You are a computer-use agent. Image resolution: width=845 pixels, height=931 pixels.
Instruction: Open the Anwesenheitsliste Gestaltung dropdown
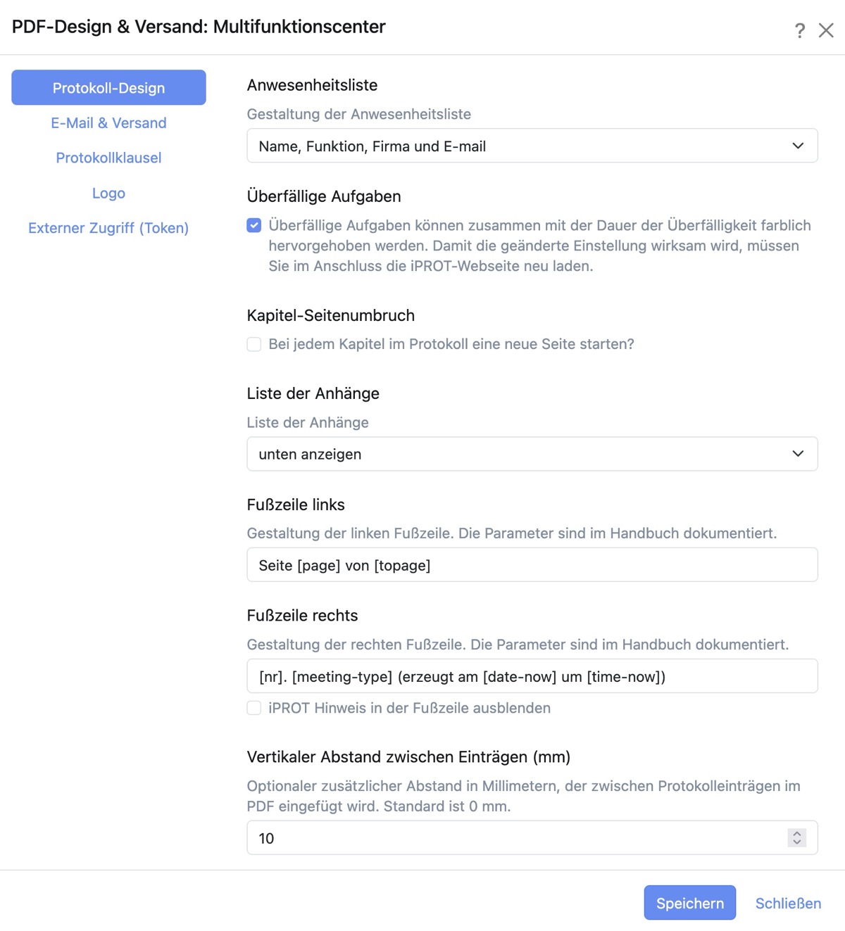[x=532, y=146]
